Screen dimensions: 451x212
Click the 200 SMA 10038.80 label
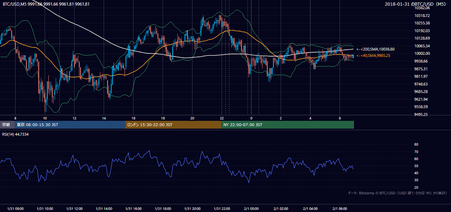375,49
